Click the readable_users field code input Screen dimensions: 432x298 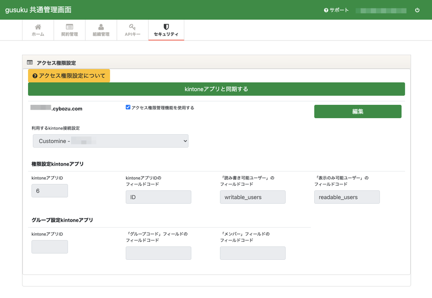347,197
